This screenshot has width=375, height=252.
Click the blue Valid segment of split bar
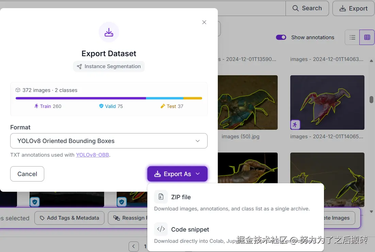165,98
